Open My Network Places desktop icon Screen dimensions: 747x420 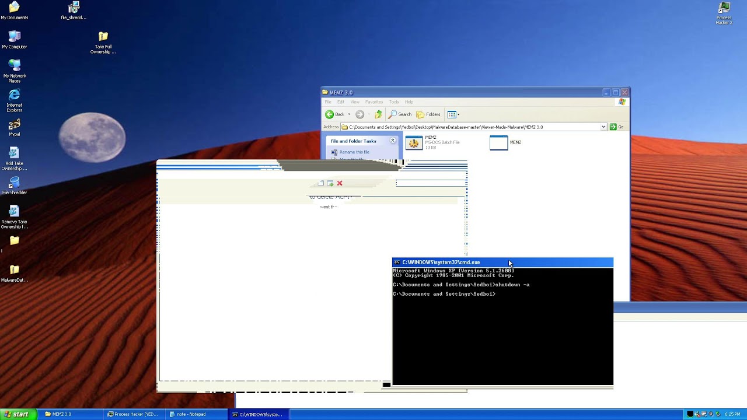click(x=14, y=71)
